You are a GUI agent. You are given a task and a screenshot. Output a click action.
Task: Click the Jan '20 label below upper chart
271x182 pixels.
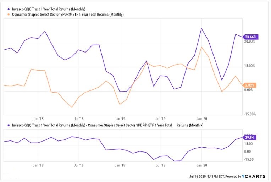pos(201,119)
